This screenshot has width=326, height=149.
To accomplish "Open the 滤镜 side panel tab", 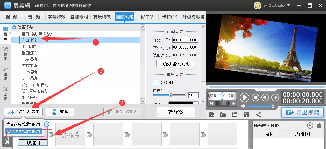I will coord(5,74).
